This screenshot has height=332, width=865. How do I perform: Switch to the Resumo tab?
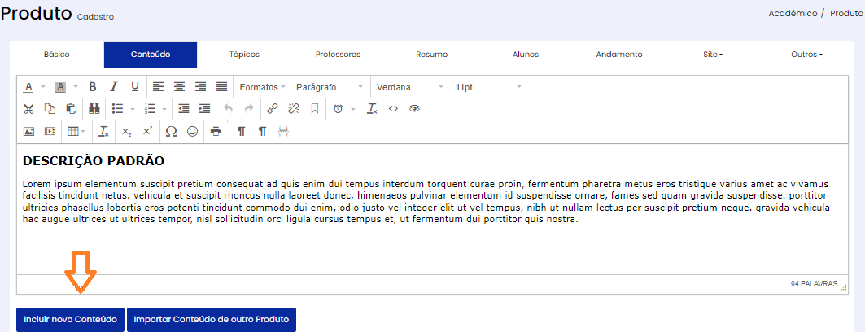point(432,55)
